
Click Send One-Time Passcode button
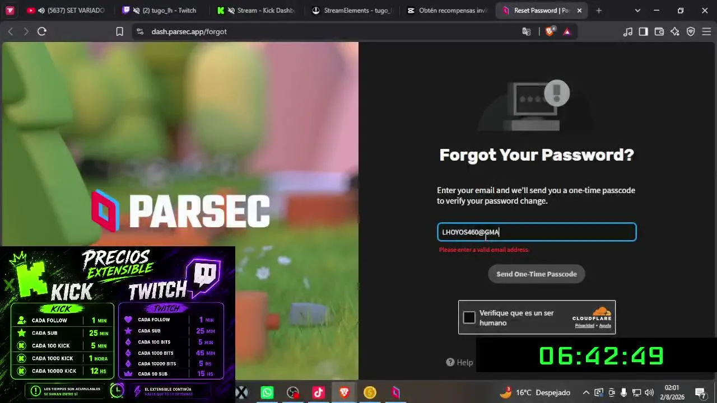(x=537, y=274)
